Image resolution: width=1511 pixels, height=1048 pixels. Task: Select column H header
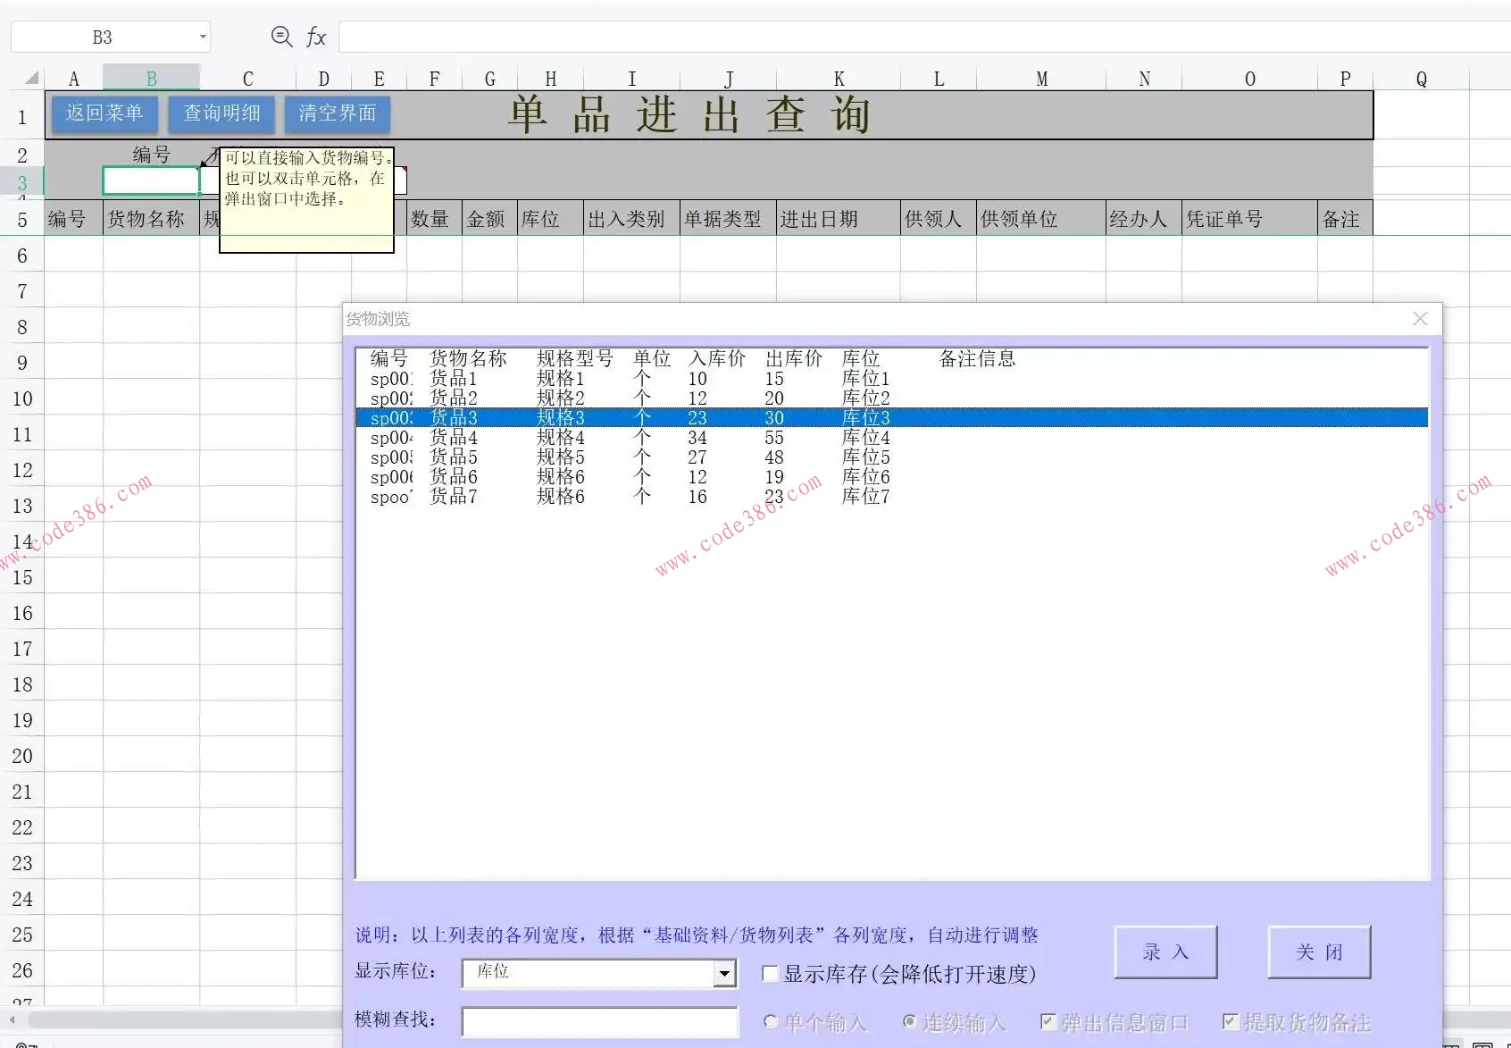pos(550,79)
